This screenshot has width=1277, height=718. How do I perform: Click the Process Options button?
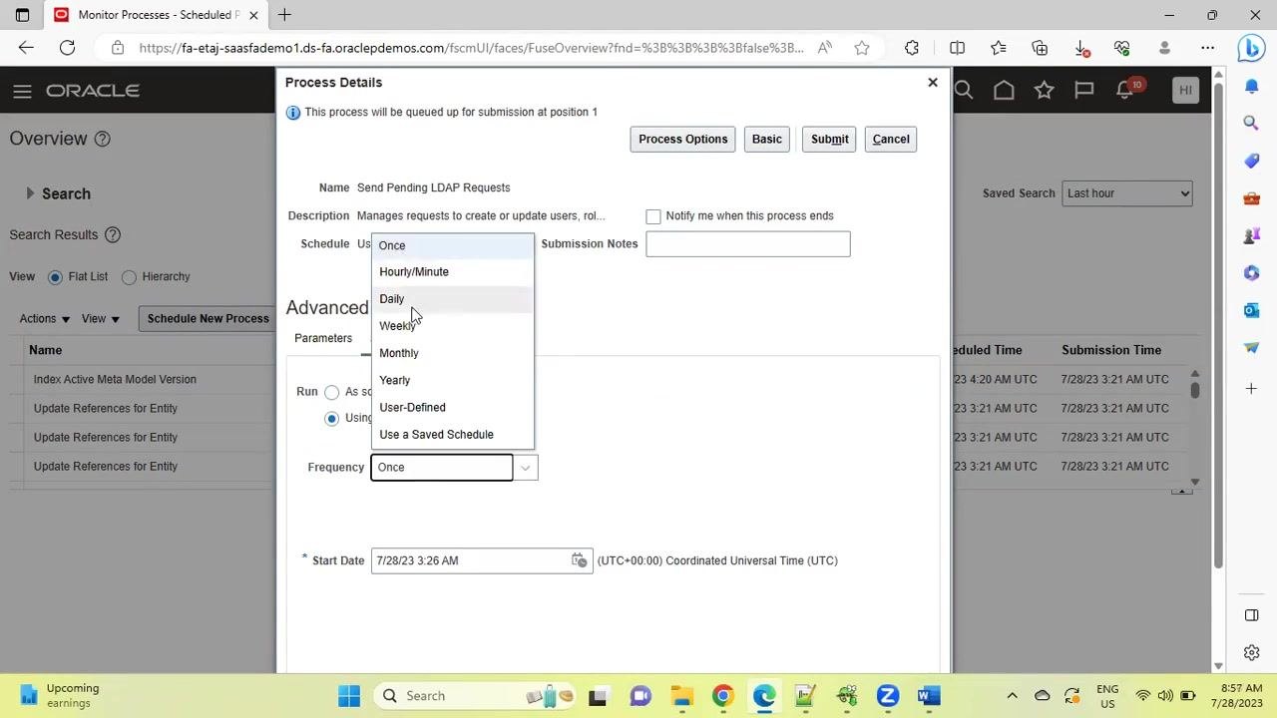coord(683,140)
